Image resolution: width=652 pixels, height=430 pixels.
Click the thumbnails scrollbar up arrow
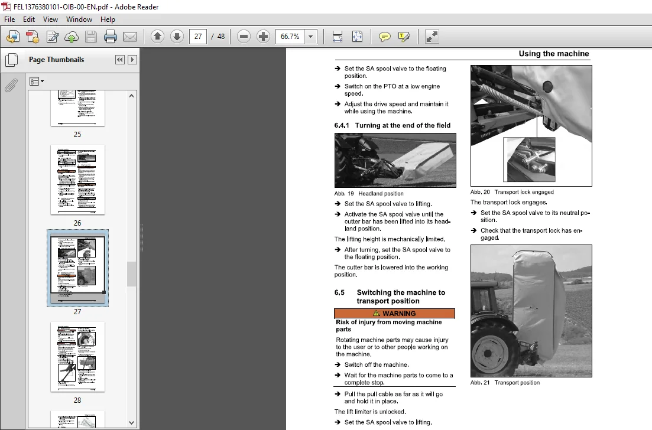pos(131,96)
